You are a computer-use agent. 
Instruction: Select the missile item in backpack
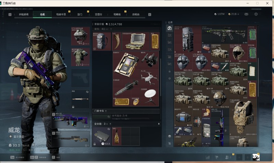[x=126, y=88]
